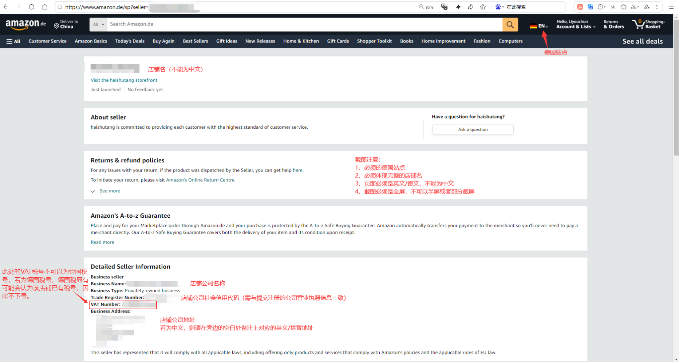
Task: Open Account & Lists dropdown
Action: [x=576, y=24]
